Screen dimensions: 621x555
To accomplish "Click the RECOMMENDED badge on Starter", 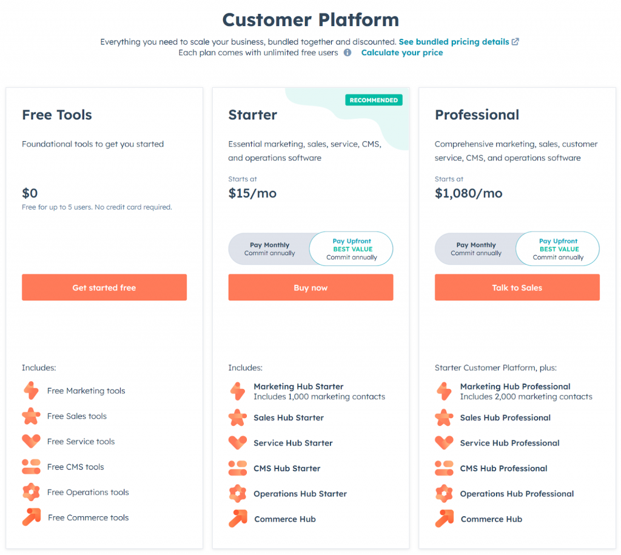I will pos(374,99).
